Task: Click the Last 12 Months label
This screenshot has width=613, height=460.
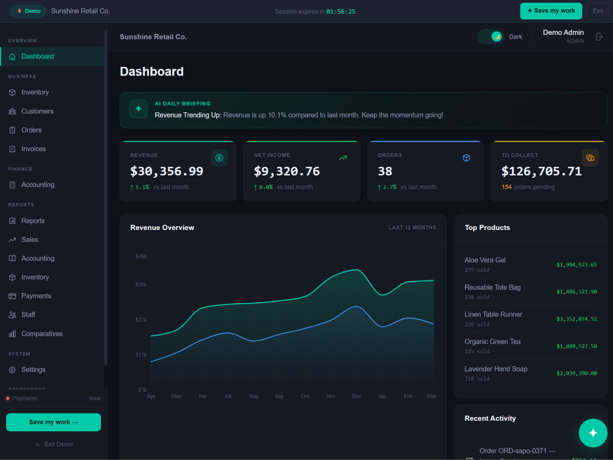Action: tap(412, 228)
